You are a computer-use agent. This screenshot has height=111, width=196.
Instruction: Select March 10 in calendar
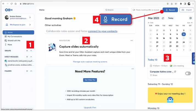click(184, 34)
